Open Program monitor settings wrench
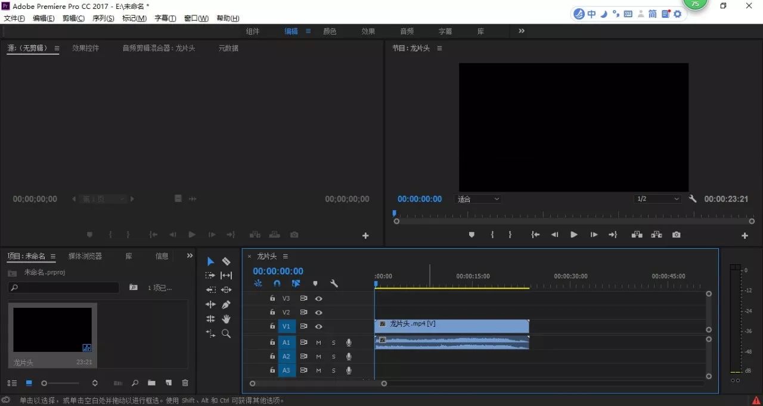The image size is (763, 406). (x=693, y=199)
